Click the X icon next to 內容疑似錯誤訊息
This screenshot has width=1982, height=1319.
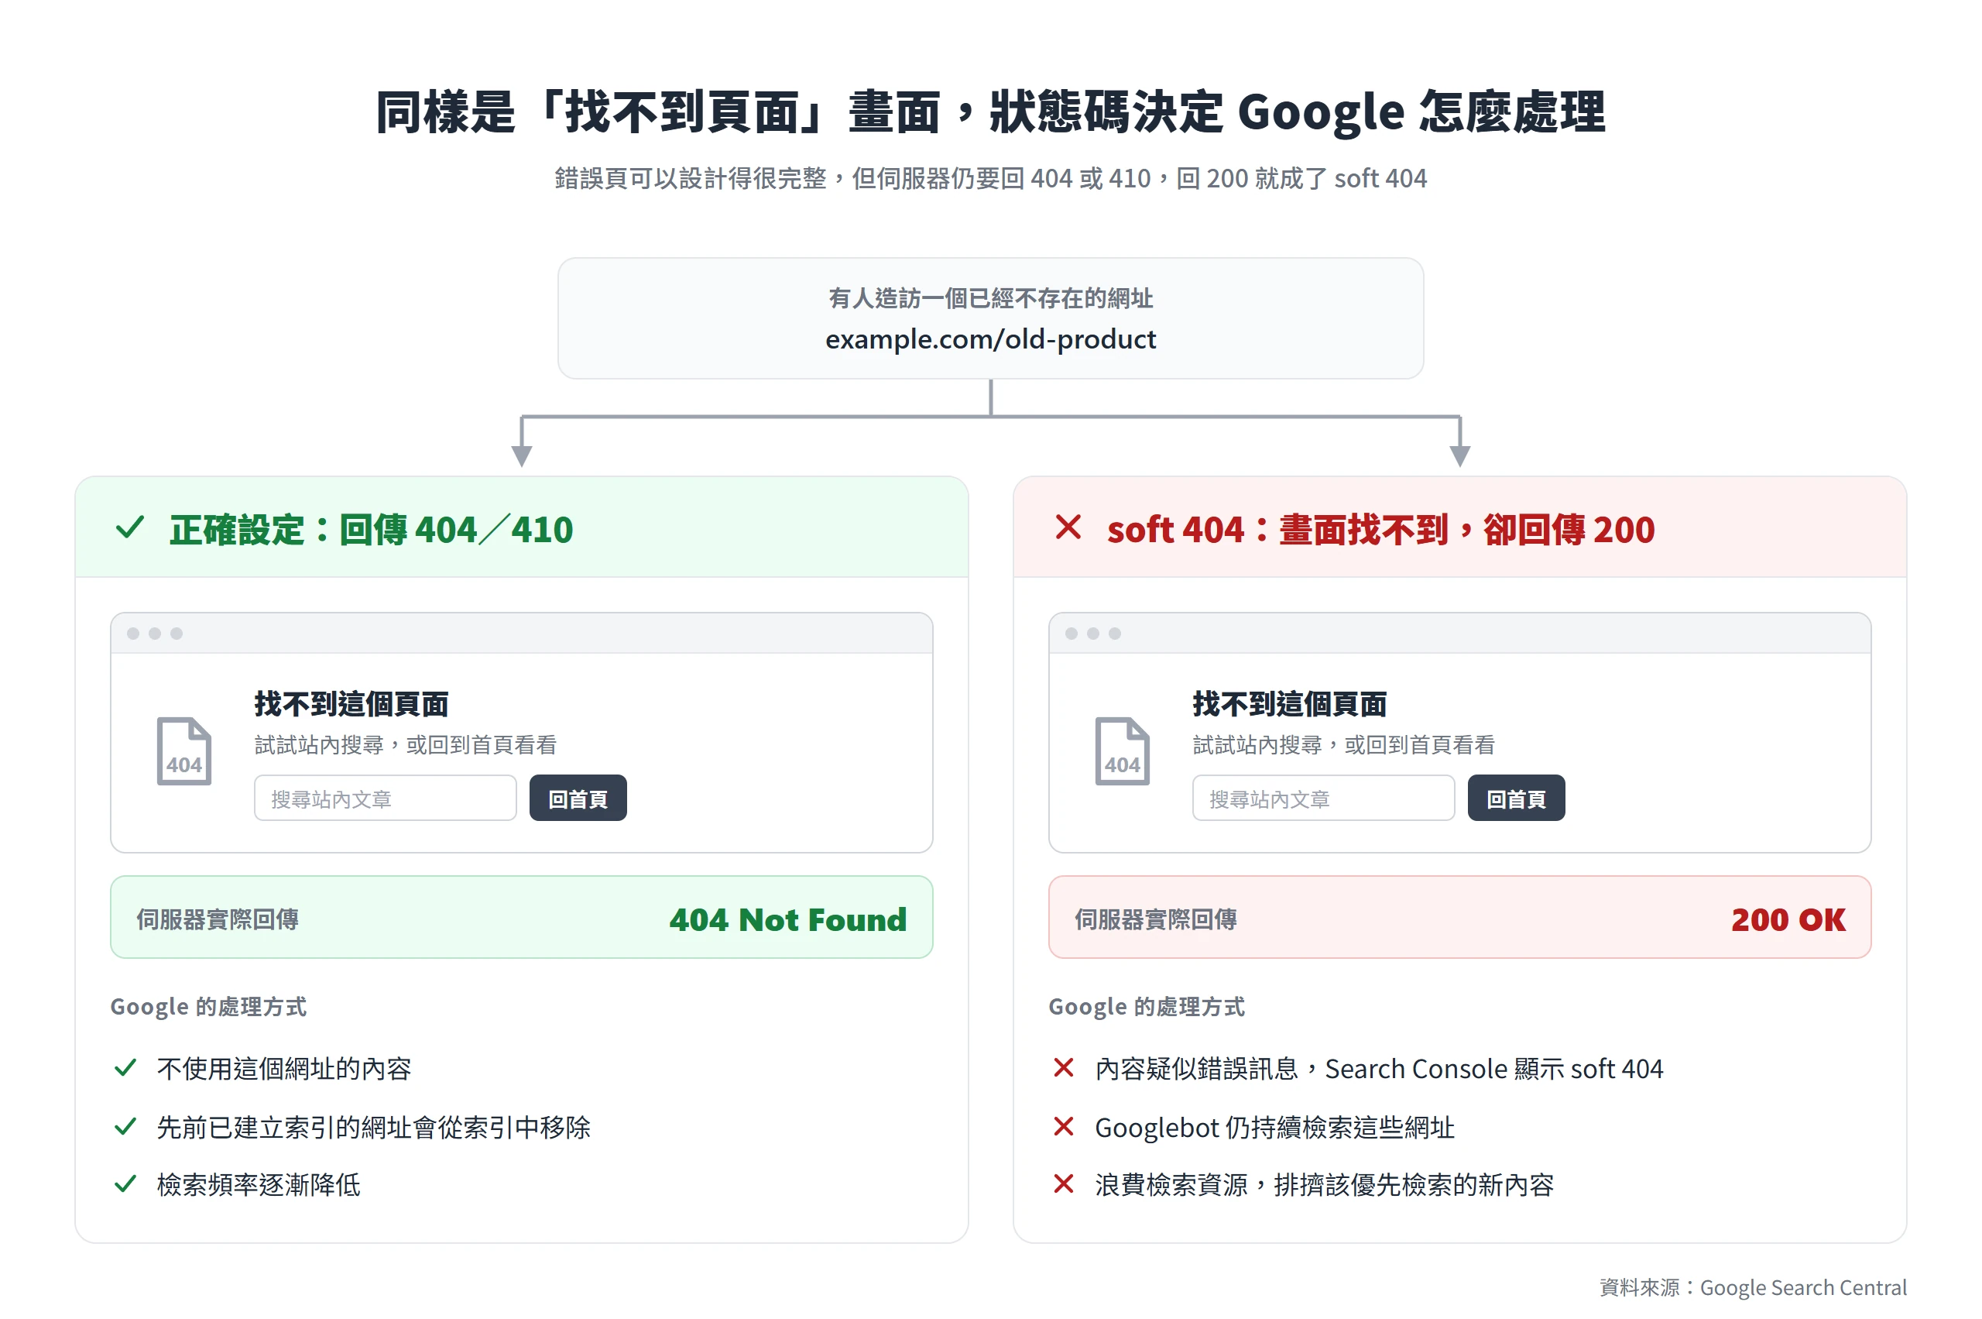1064,1067
